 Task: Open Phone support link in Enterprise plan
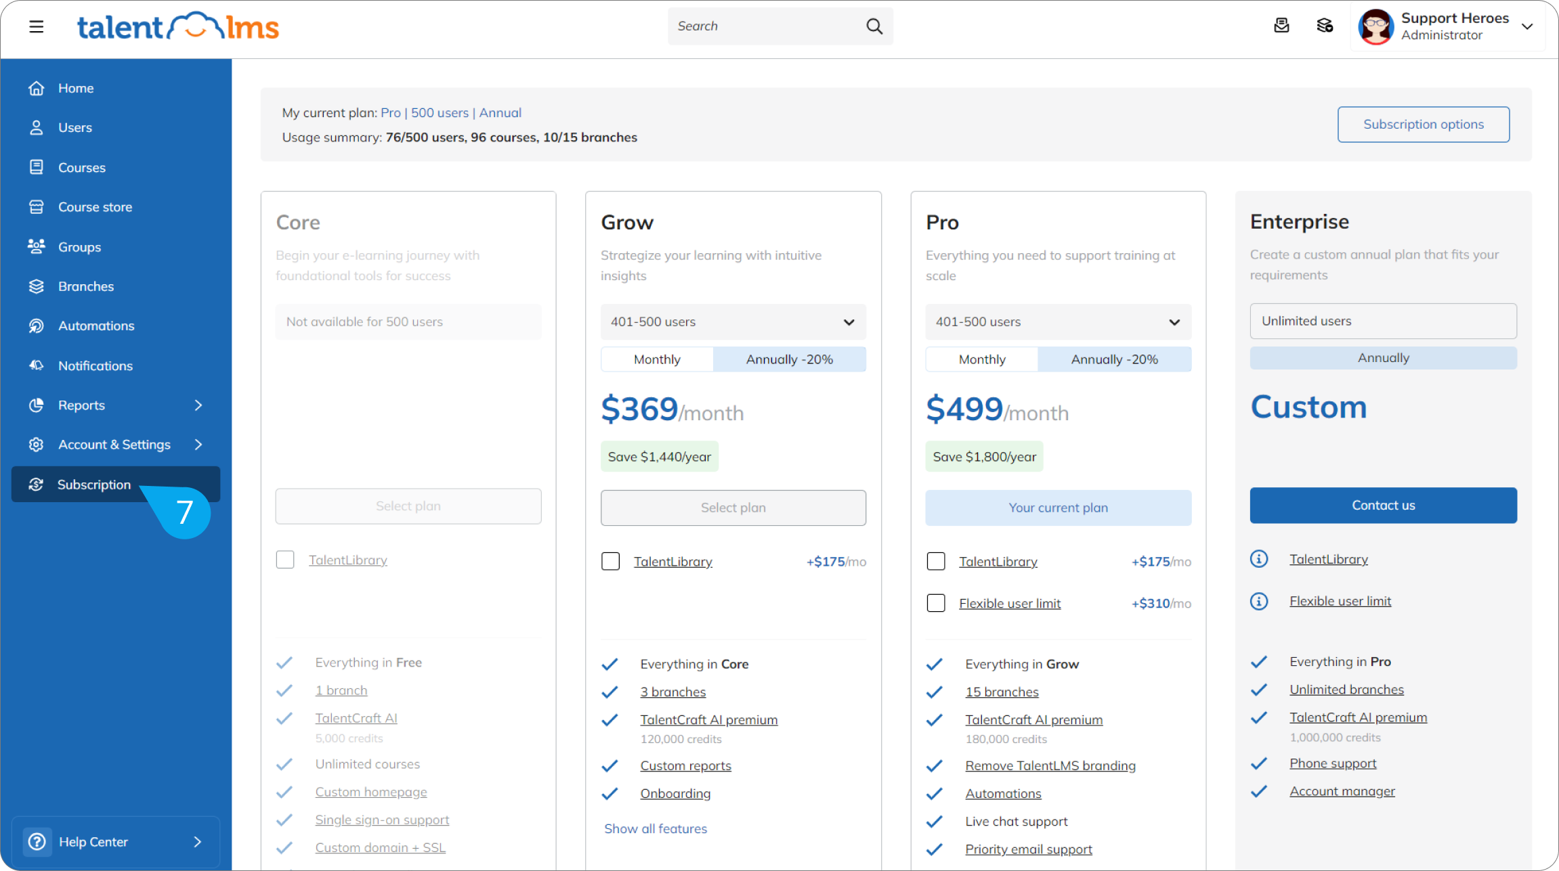[x=1333, y=763]
